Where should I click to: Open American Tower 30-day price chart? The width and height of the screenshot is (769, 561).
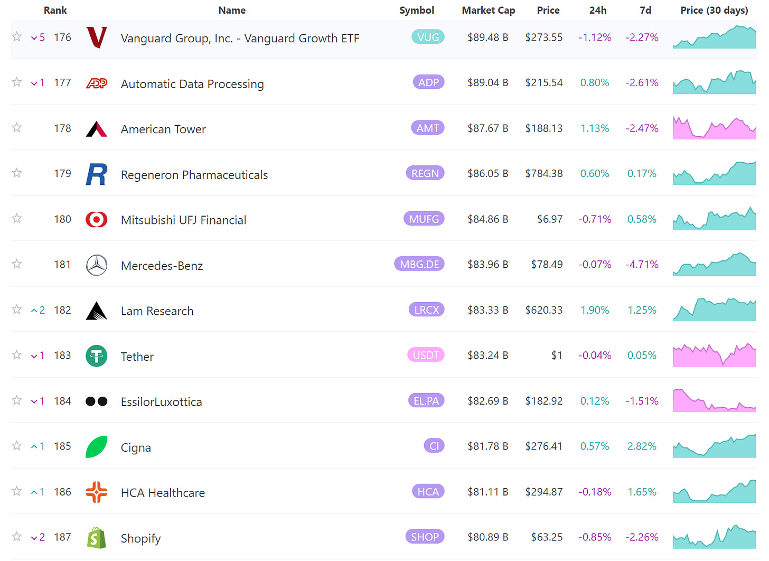(x=714, y=128)
